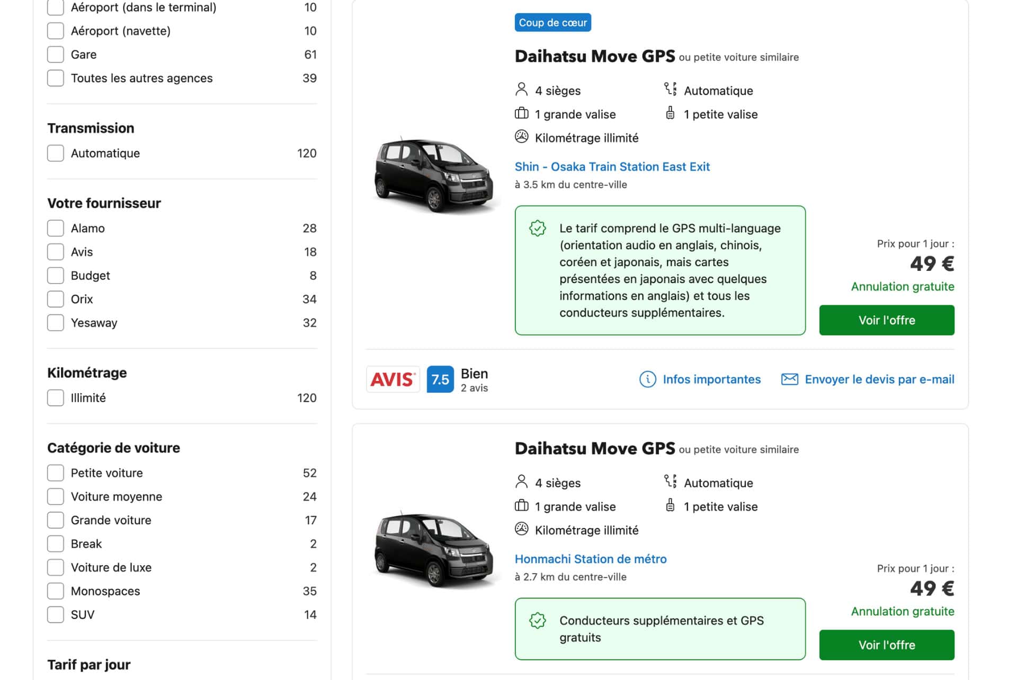
Task: Check the Gare pickup location filter
Action: coord(56,55)
